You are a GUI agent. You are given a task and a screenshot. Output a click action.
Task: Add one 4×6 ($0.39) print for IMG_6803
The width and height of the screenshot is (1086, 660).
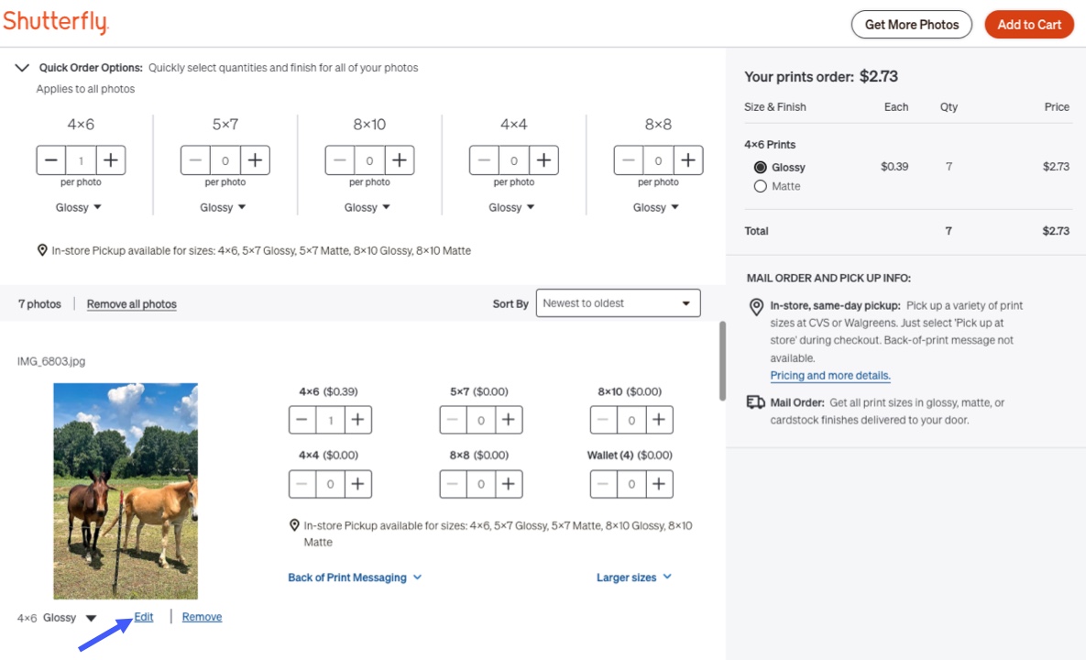pos(358,420)
